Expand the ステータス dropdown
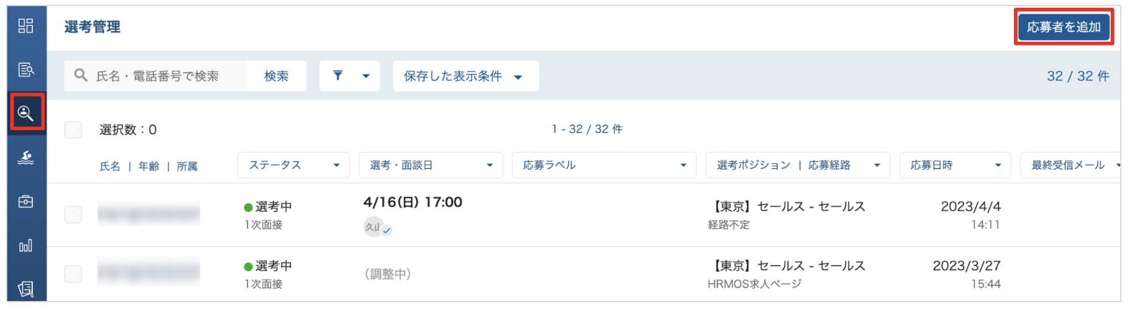The width and height of the screenshot is (1128, 313). point(293,165)
